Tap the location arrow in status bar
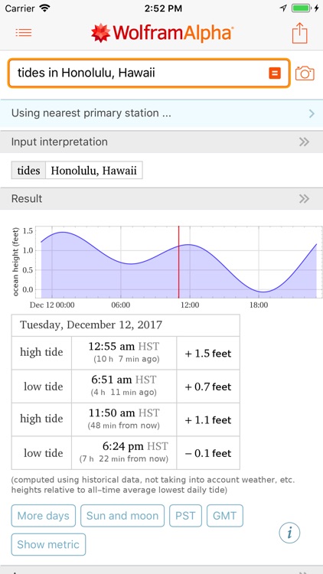The height and width of the screenshot is (574, 323). [x=283, y=8]
